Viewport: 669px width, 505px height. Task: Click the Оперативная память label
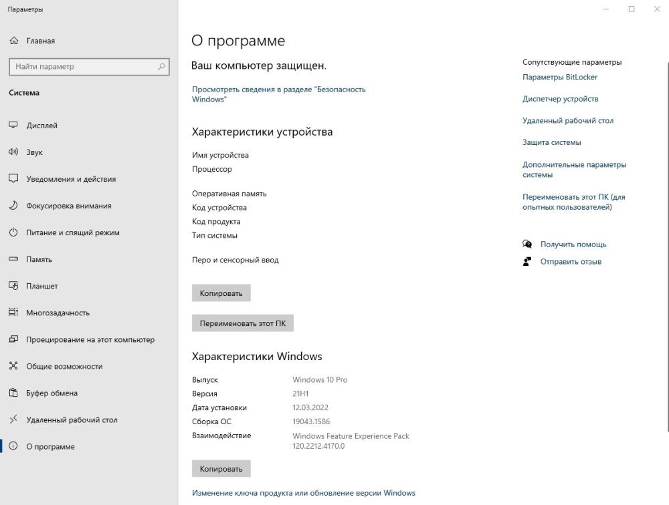229,194
